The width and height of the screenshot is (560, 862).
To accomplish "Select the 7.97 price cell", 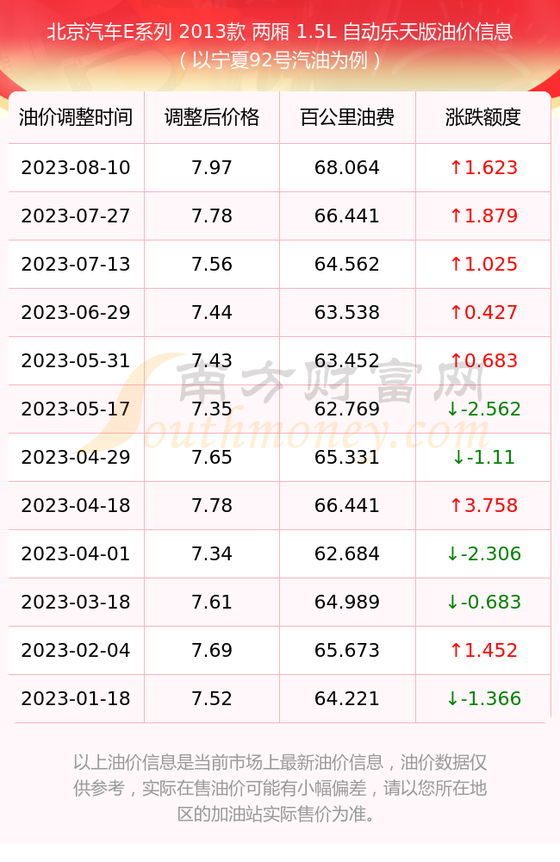I will pos(212,168).
